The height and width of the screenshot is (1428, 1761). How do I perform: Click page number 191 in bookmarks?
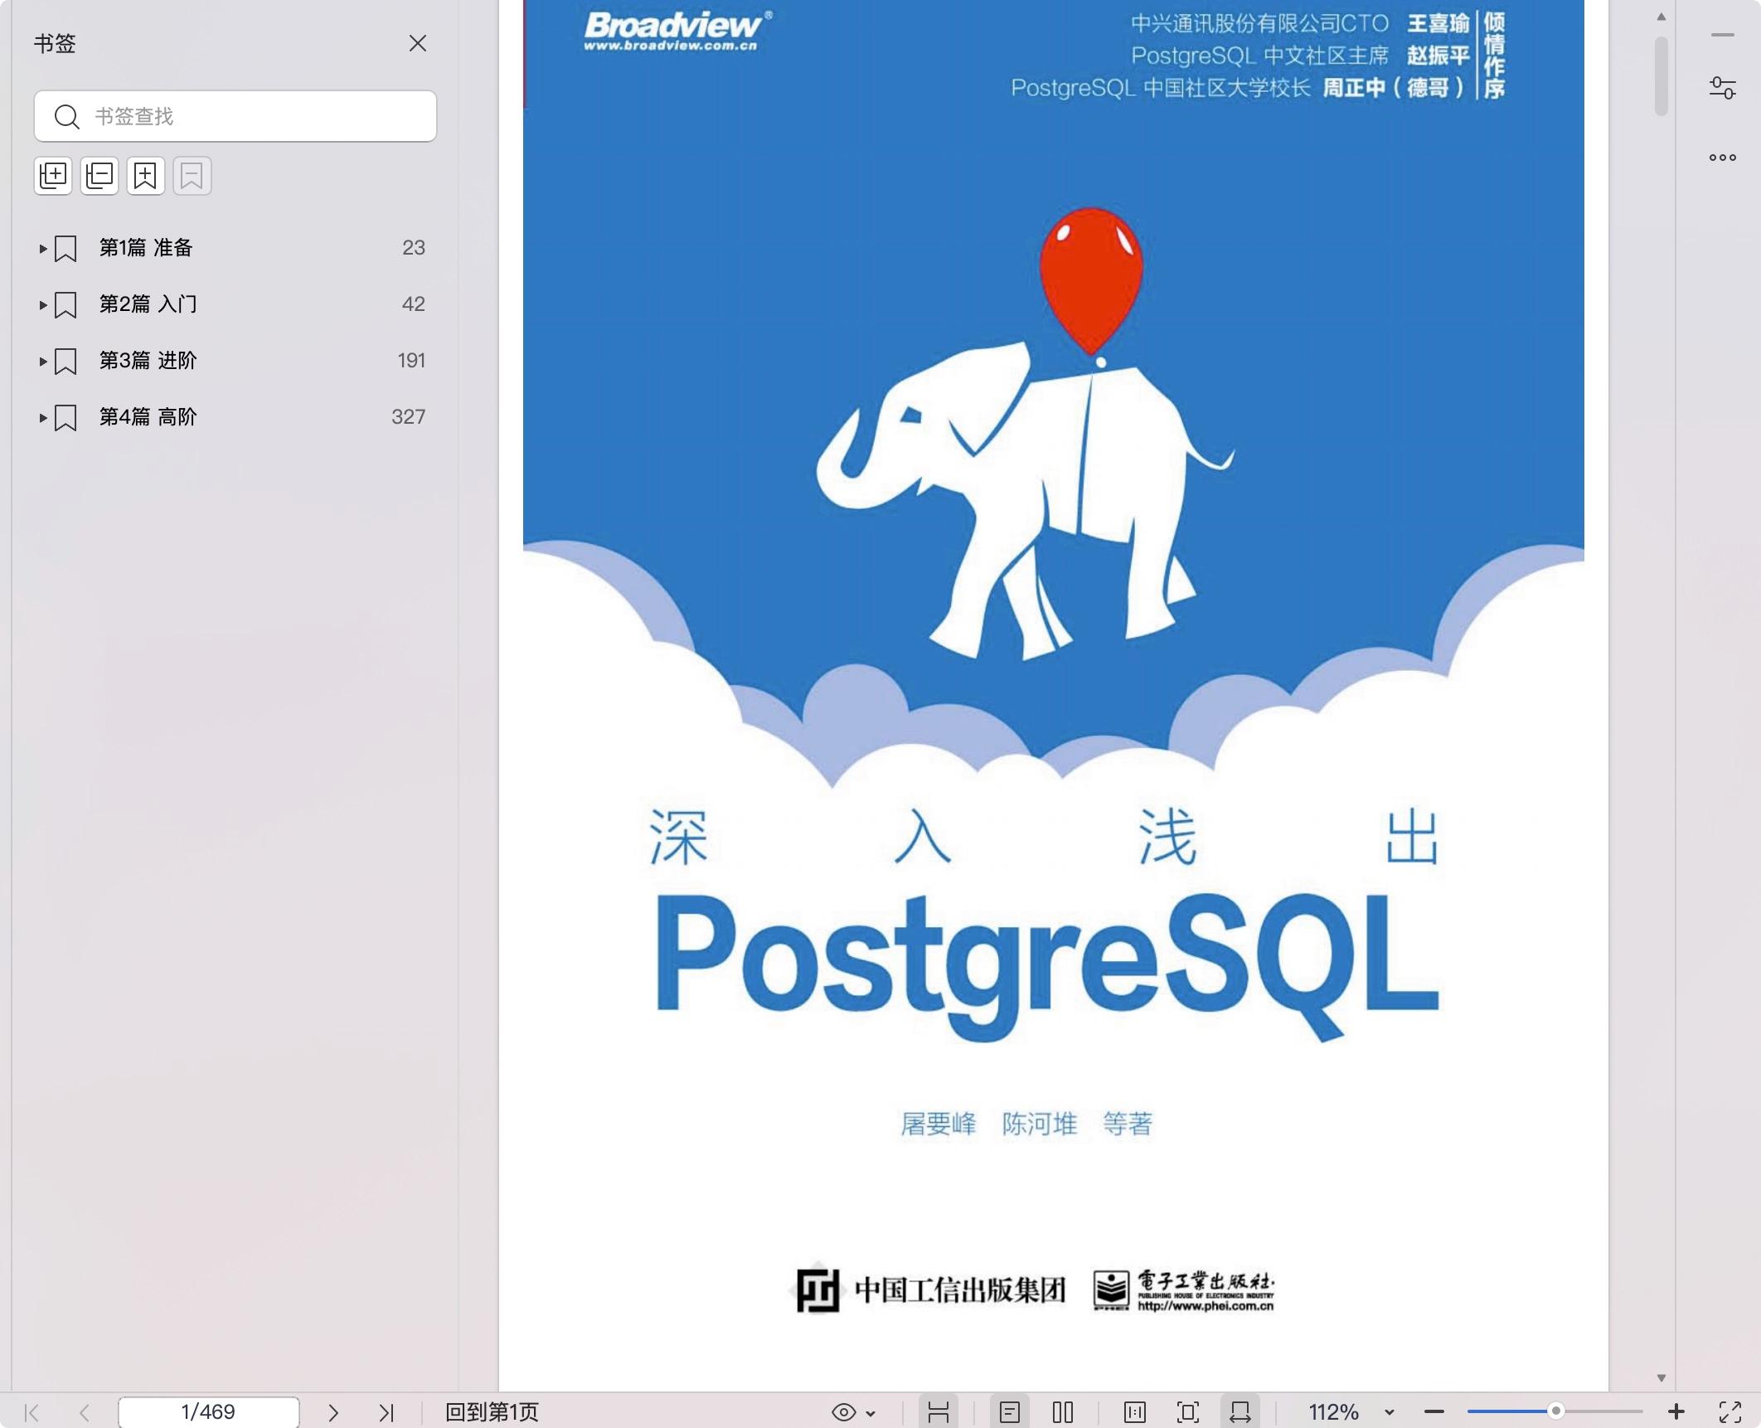pos(411,361)
